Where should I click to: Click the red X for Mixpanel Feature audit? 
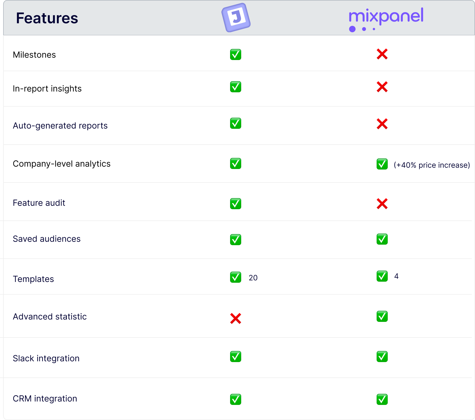pyautogui.click(x=382, y=204)
